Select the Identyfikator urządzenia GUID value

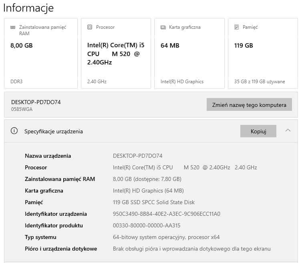click(x=167, y=214)
